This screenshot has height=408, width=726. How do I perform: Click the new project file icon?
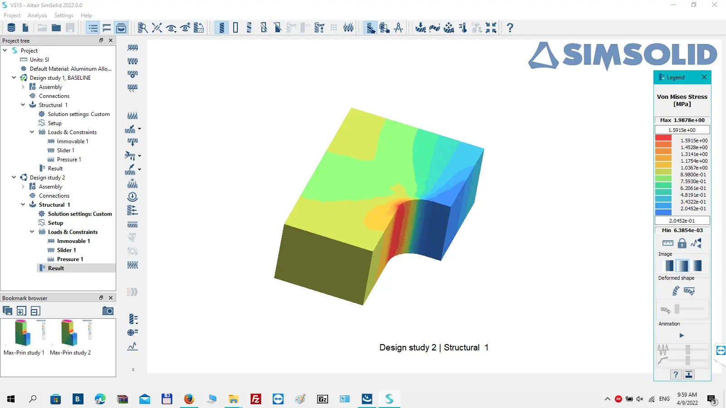coord(25,28)
